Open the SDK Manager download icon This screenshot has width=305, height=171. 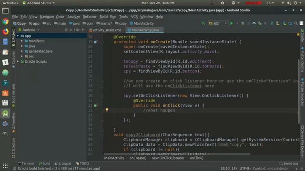tap(285, 23)
